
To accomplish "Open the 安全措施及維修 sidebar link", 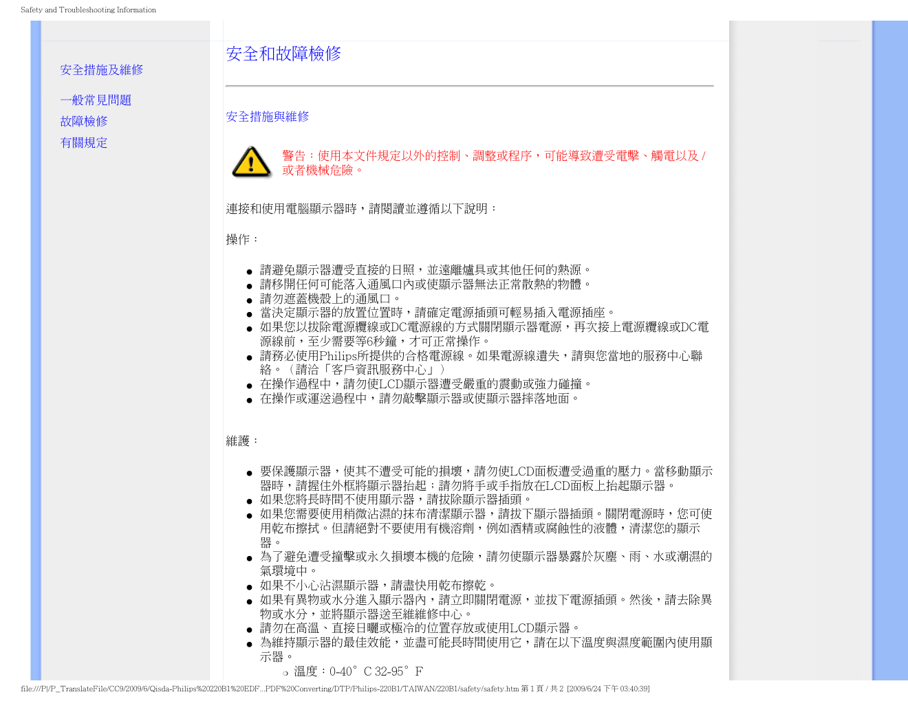I will click(x=102, y=70).
